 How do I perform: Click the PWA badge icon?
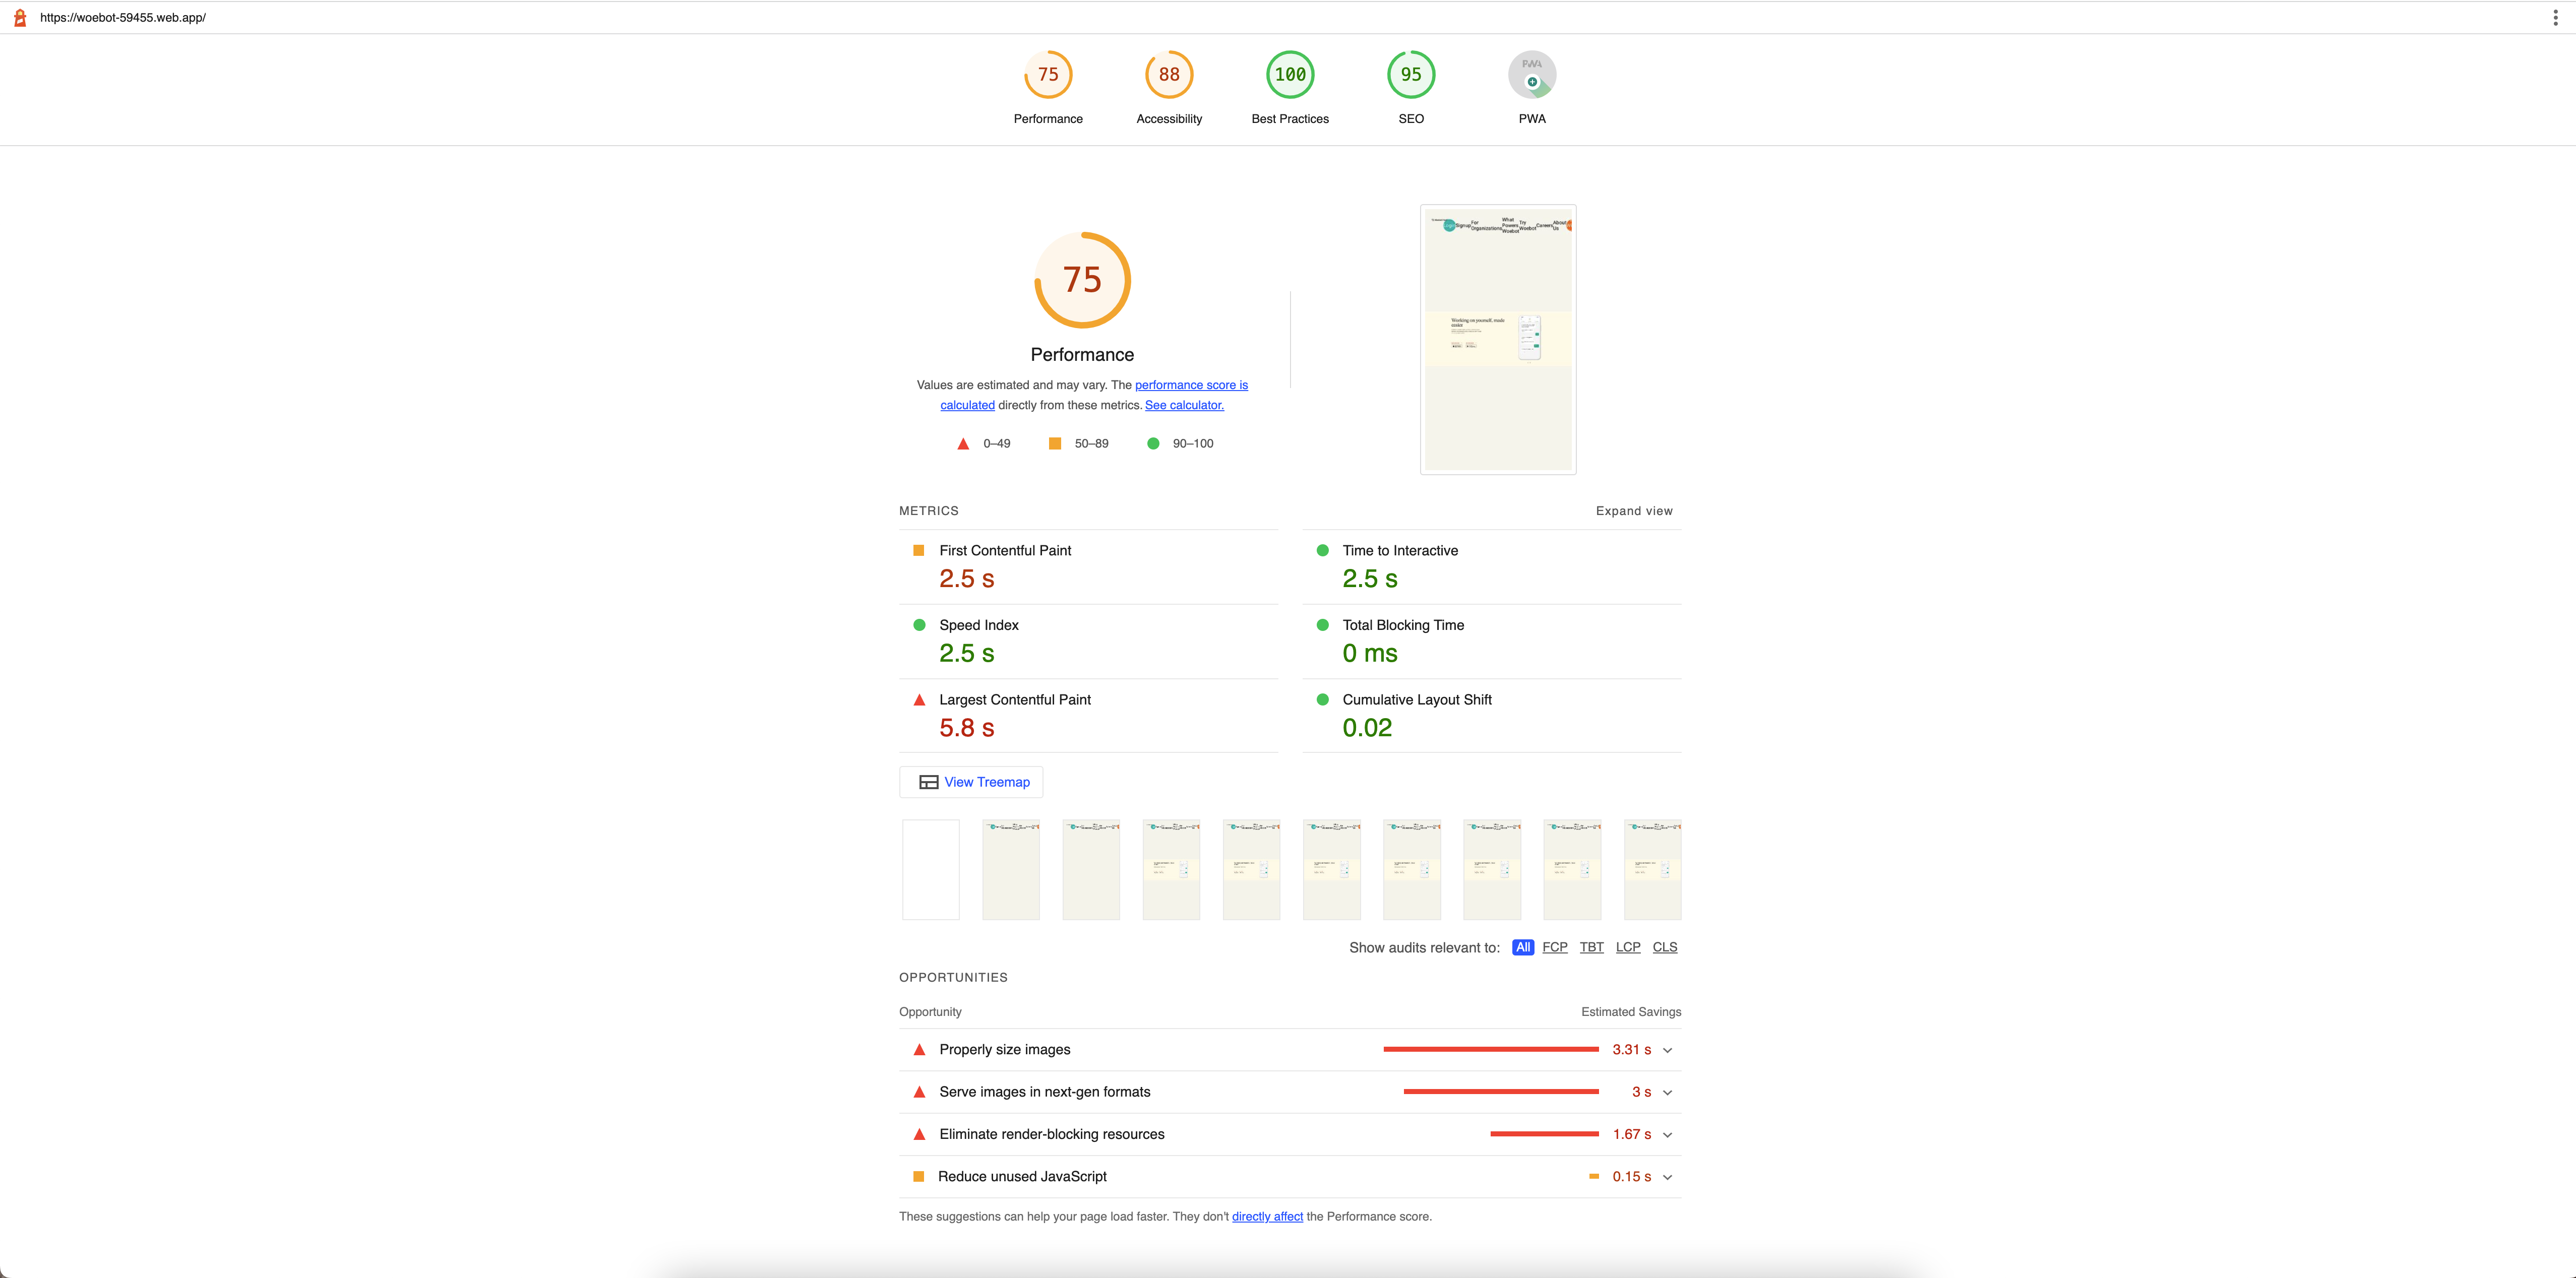click(x=1532, y=74)
